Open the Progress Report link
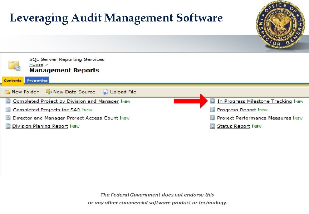Screen dimensions: 309x214 coord(236,110)
